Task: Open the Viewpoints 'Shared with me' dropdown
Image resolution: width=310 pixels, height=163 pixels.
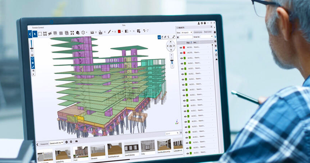Action: pyautogui.click(x=56, y=143)
